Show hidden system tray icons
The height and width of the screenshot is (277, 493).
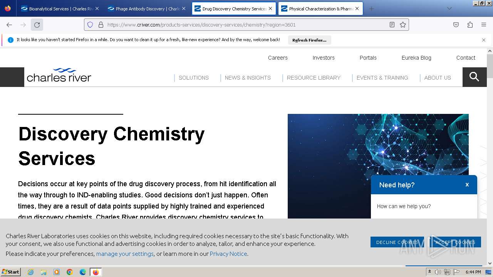pyautogui.click(x=429, y=272)
